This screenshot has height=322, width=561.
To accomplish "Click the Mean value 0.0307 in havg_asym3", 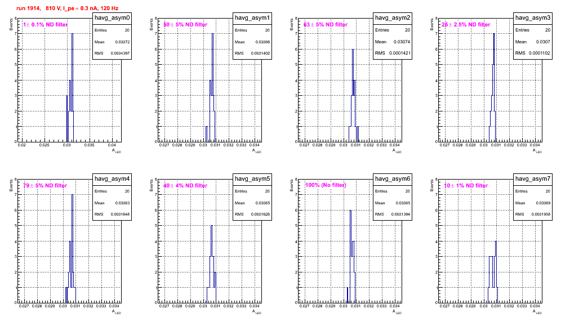I will tap(543, 42).
